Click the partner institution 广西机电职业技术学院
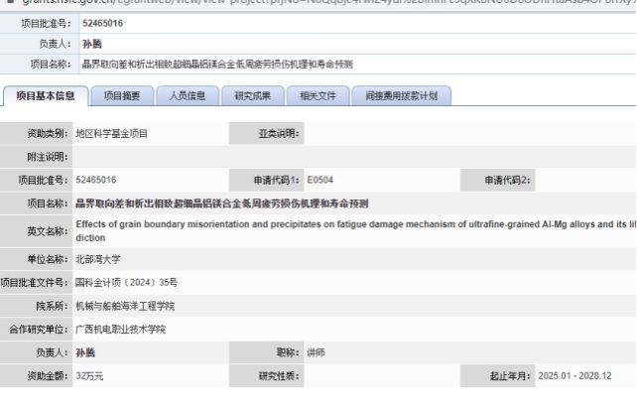The width and height of the screenshot is (637, 412). 120,329
